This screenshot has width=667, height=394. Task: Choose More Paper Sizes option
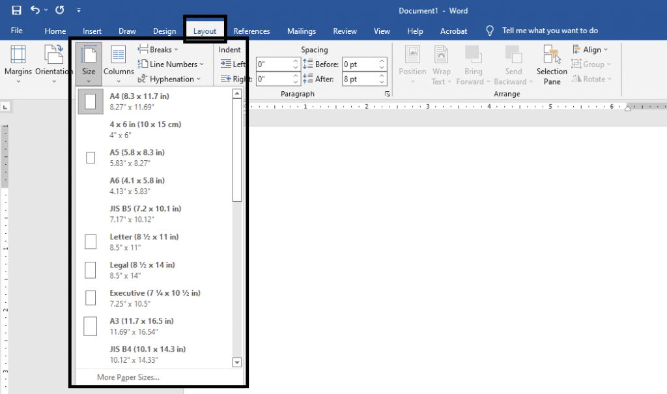[128, 377]
